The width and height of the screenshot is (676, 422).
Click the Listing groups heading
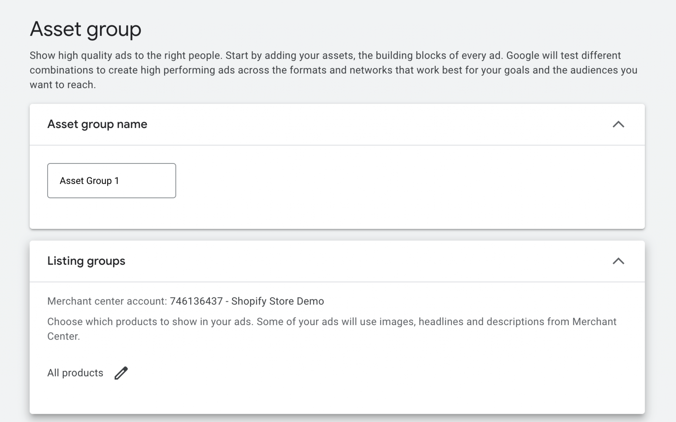click(86, 261)
